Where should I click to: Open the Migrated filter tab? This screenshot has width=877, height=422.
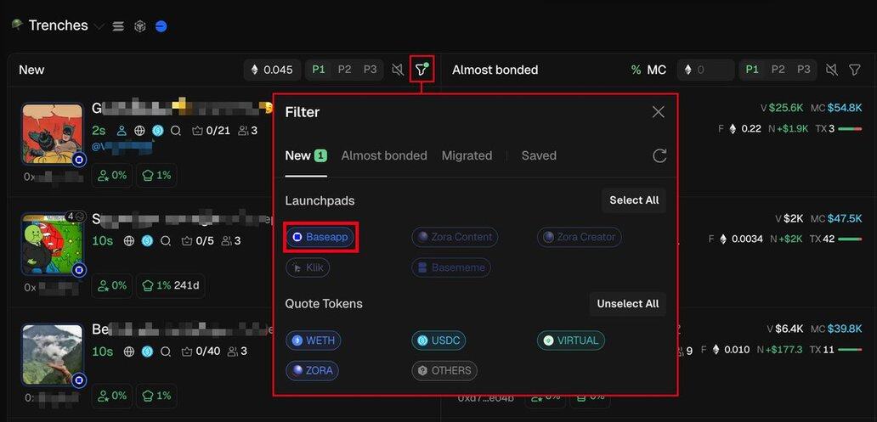pos(467,155)
